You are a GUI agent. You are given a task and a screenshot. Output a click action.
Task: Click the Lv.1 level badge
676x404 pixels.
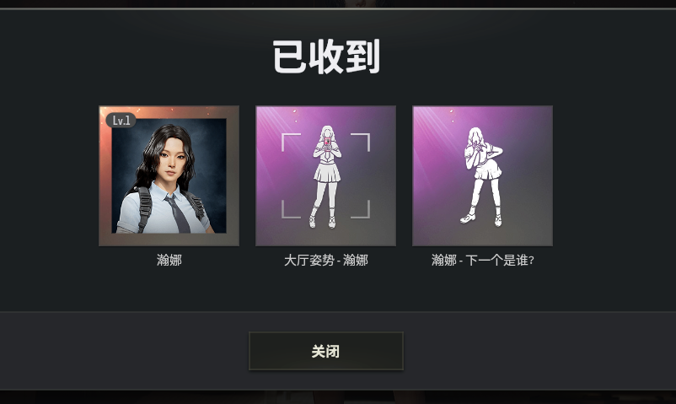point(121,121)
